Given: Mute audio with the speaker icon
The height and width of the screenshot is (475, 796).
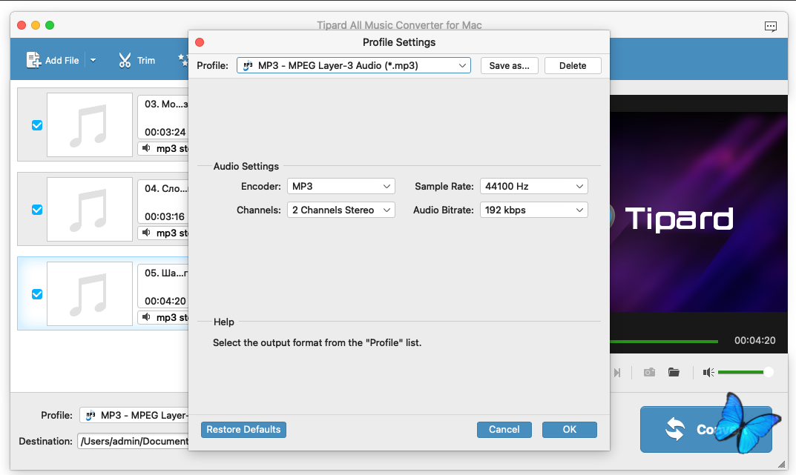Looking at the screenshot, I should [708, 373].
